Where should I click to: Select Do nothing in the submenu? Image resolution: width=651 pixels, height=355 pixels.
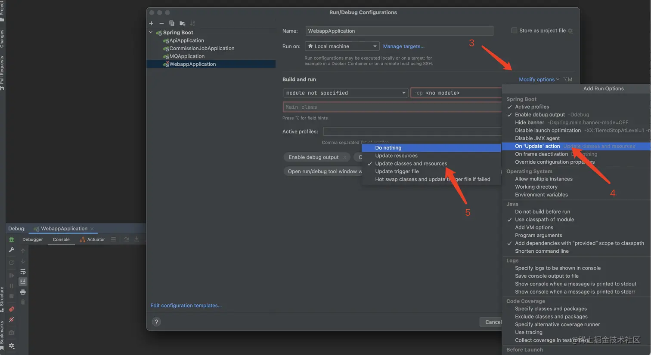(x=388, y=148)
